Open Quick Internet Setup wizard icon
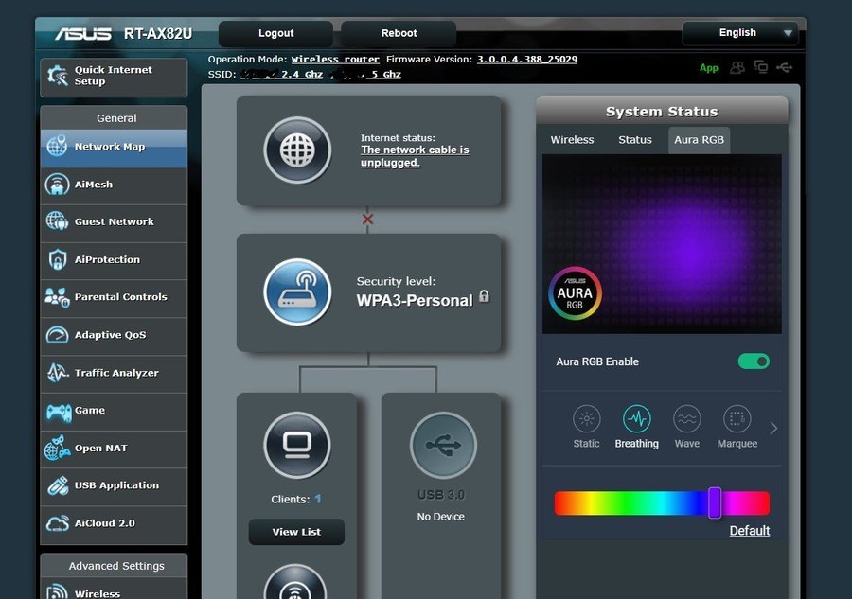This screenshot has width=852, height=599. [57, 76]
